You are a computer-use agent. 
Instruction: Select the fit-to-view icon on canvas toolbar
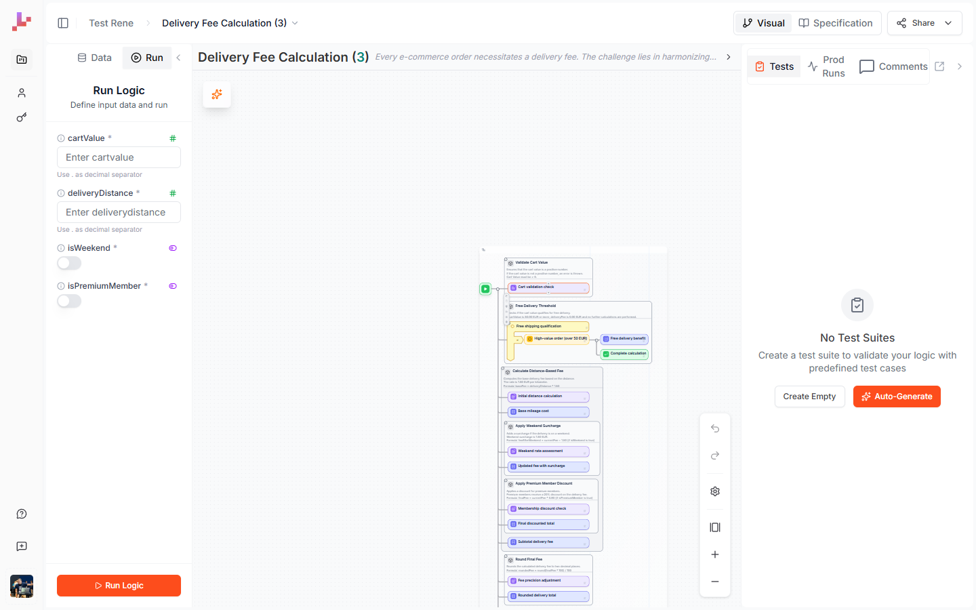pyautogui.click(x=715, y=527)
